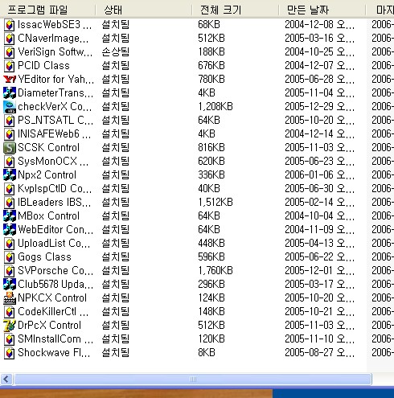Select the MBox Control icon

(x=10, y=215)
